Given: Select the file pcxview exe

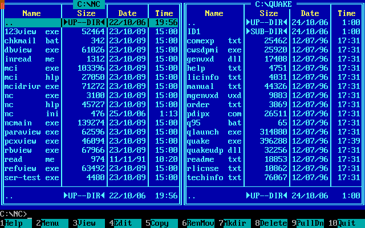Looking at the screenshot, I should pyautogui.click(x=91, y=141).
